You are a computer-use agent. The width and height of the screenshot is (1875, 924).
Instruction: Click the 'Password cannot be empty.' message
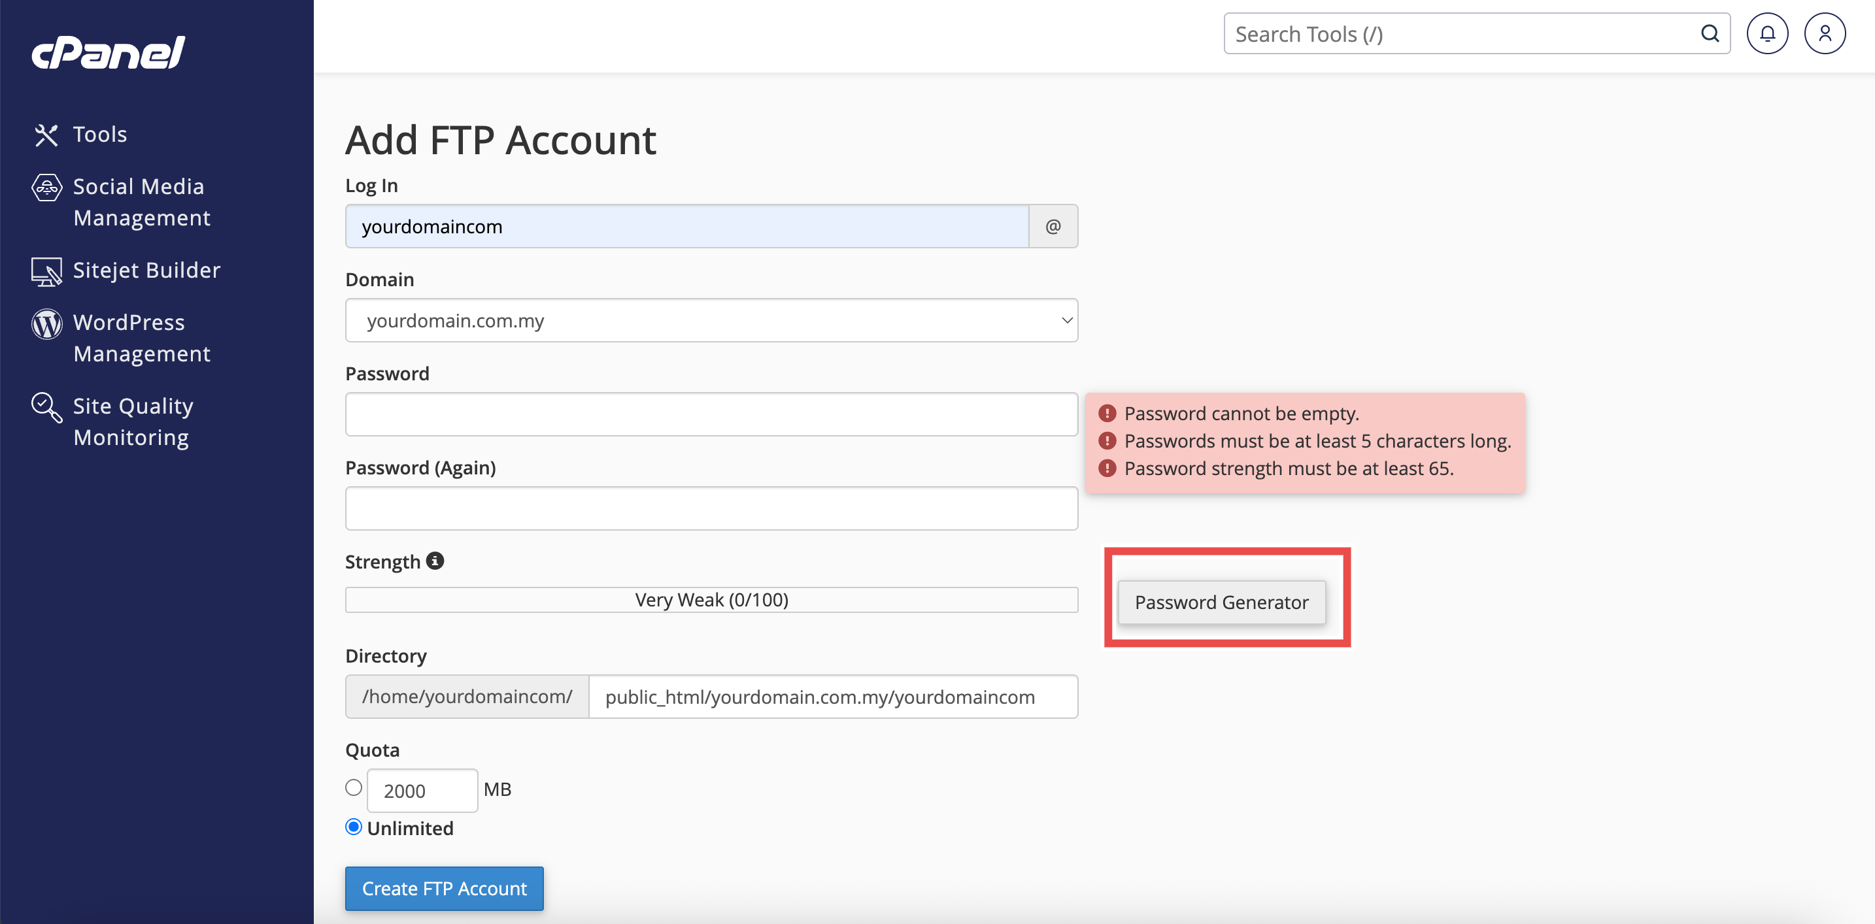[x=1242, y=413]
